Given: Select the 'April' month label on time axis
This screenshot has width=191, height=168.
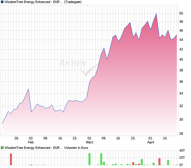Looking at the screenshot, I should click(x=151, y=142).
